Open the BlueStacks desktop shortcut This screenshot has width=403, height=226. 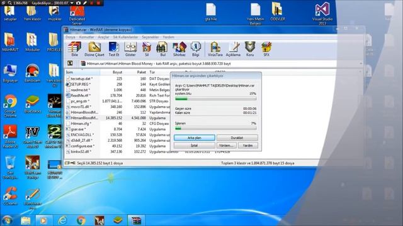32,104
